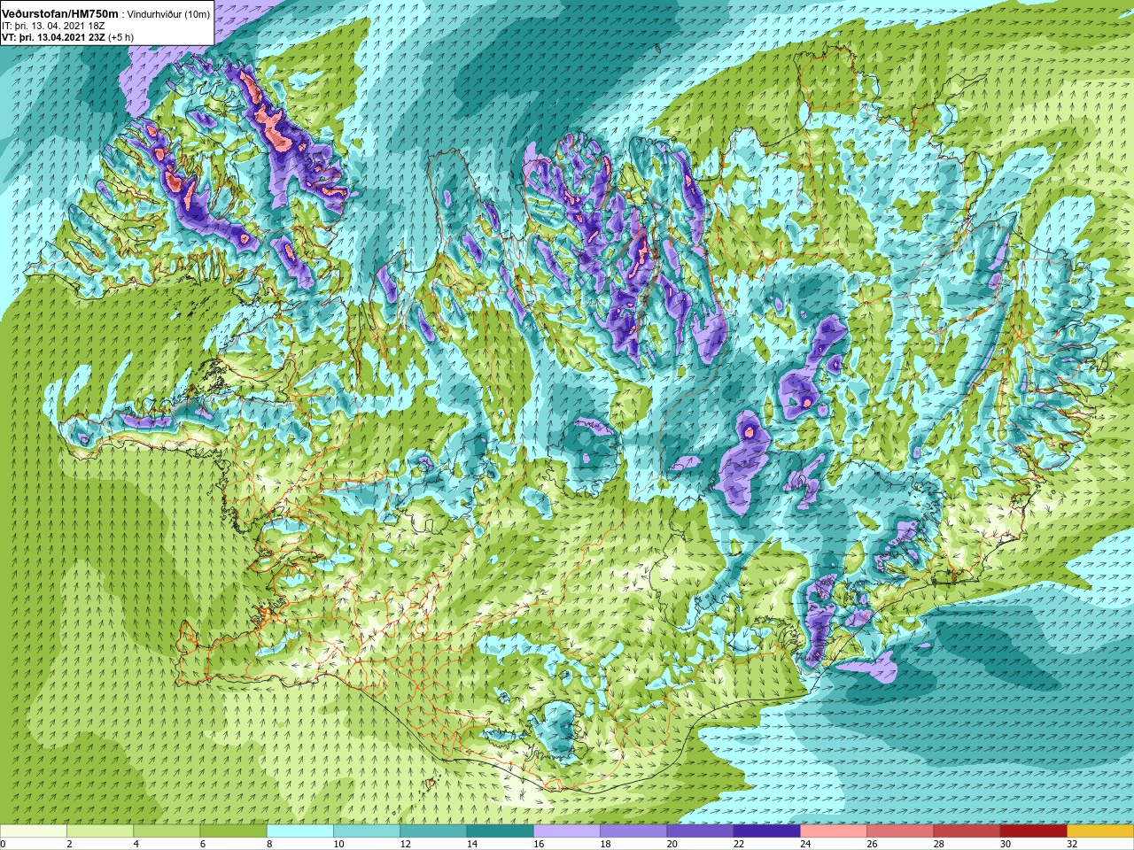Click the Vindurhviður (10m) label
Image resolution: width=1134 pixels, height=850 pixels.
tap(169, 15)
